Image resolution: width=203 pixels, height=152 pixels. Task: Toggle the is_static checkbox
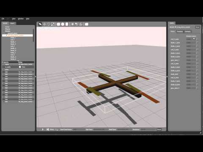20,67
